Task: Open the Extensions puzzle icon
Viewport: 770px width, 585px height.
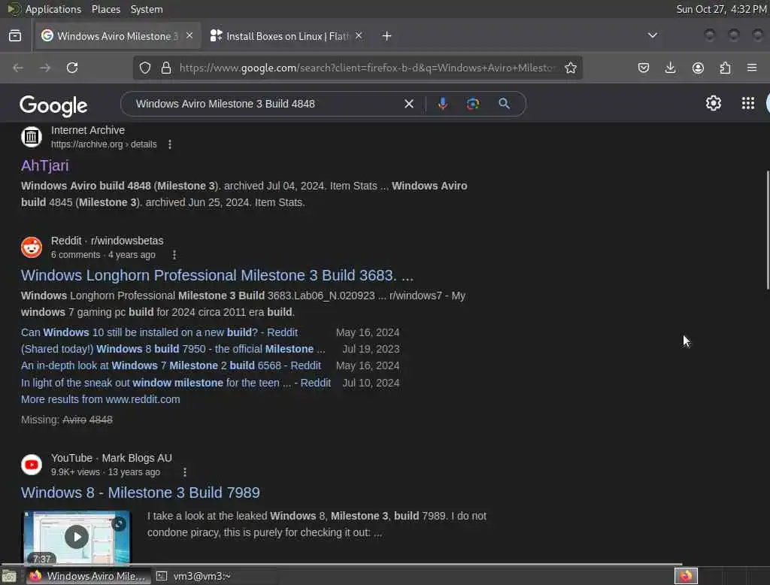Action: 725,68
